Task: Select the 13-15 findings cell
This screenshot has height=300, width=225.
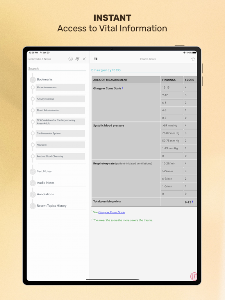Action: 171,87
